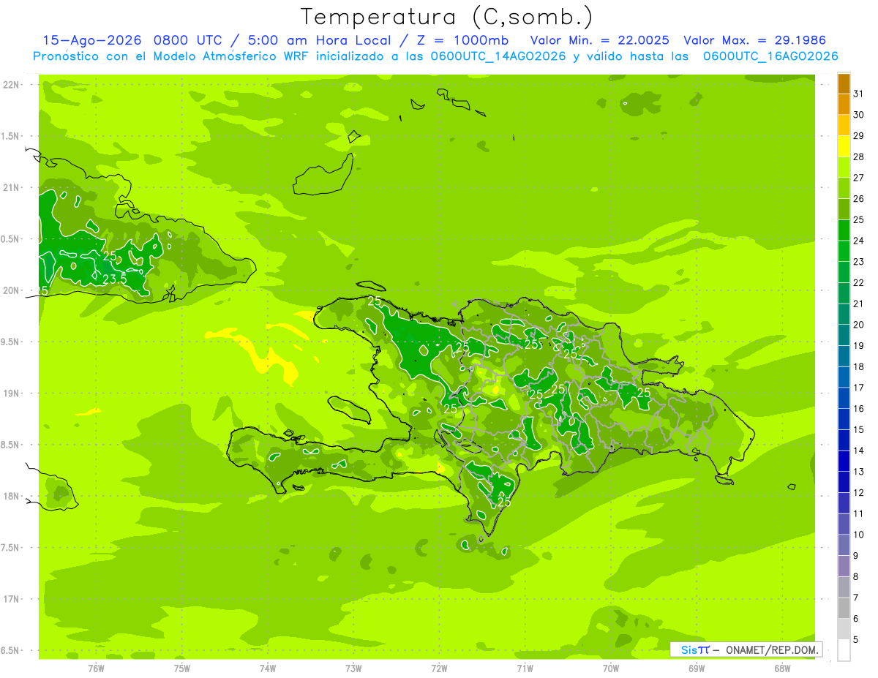Click the 73W longitude axis label

[x=353, y=668]
